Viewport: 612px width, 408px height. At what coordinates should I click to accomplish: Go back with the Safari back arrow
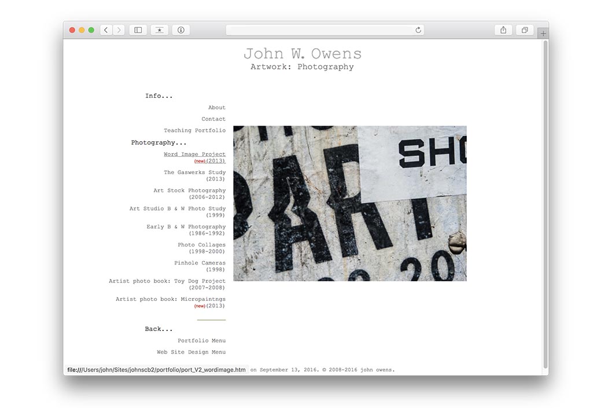pyautogui.click(x=106, y=30)
